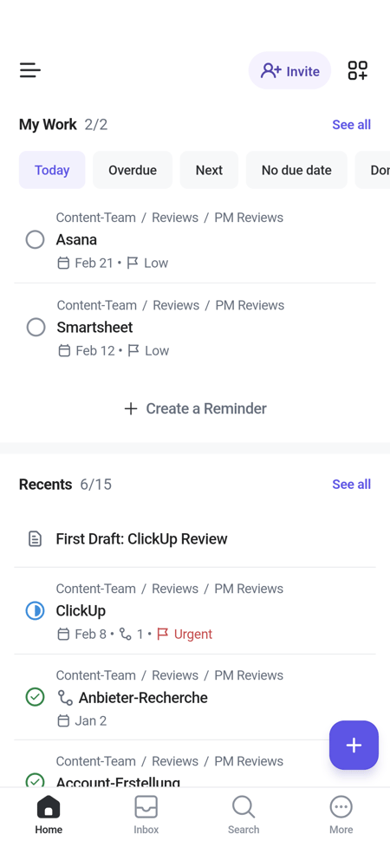Tap Create a Reminder
Image resolution: width=390 pixels, height=847 pixels.
(x=195, y=408)
